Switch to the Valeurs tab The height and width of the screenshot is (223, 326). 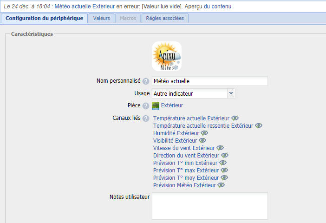(x=101, y=18)
